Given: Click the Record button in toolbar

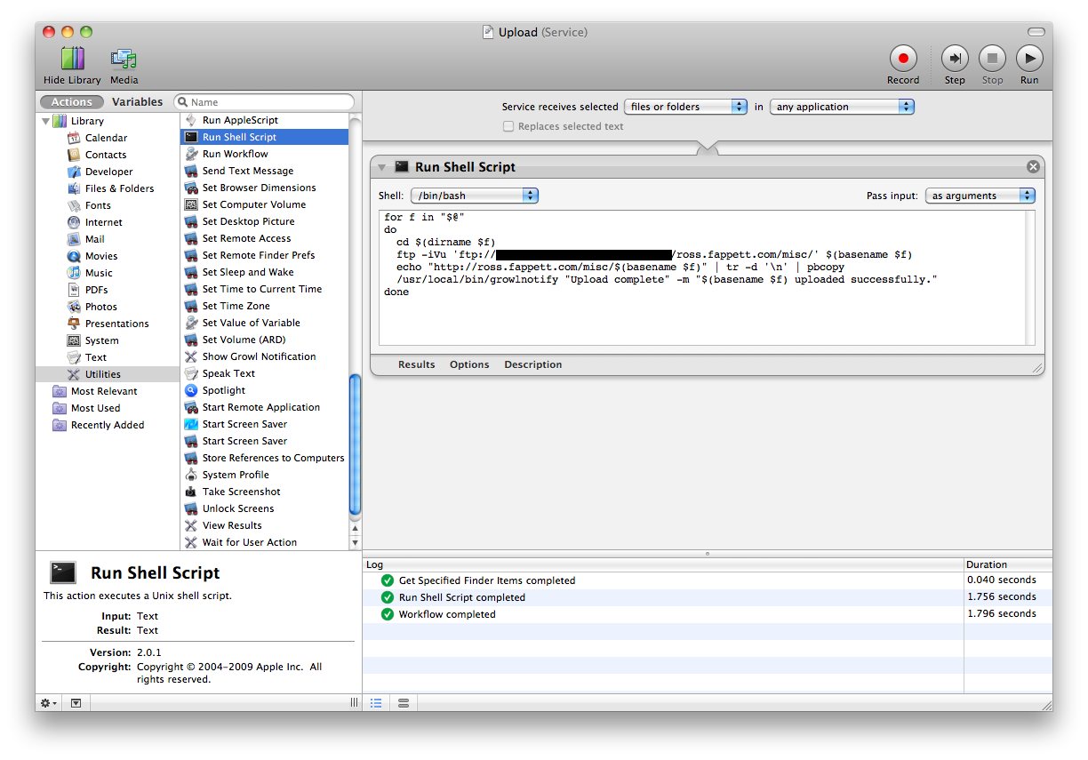Looking at the screenshot, I should click(903, 60).
